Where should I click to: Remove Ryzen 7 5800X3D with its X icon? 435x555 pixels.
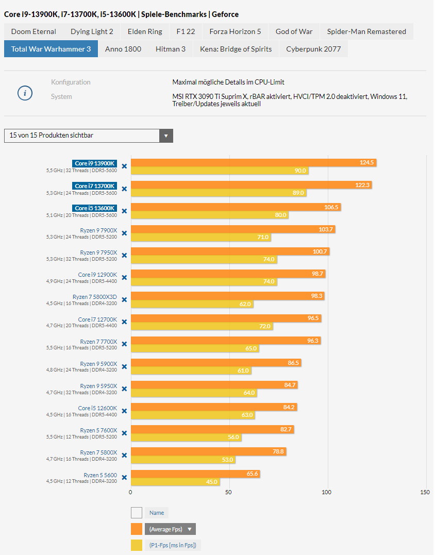coord(124,300)
